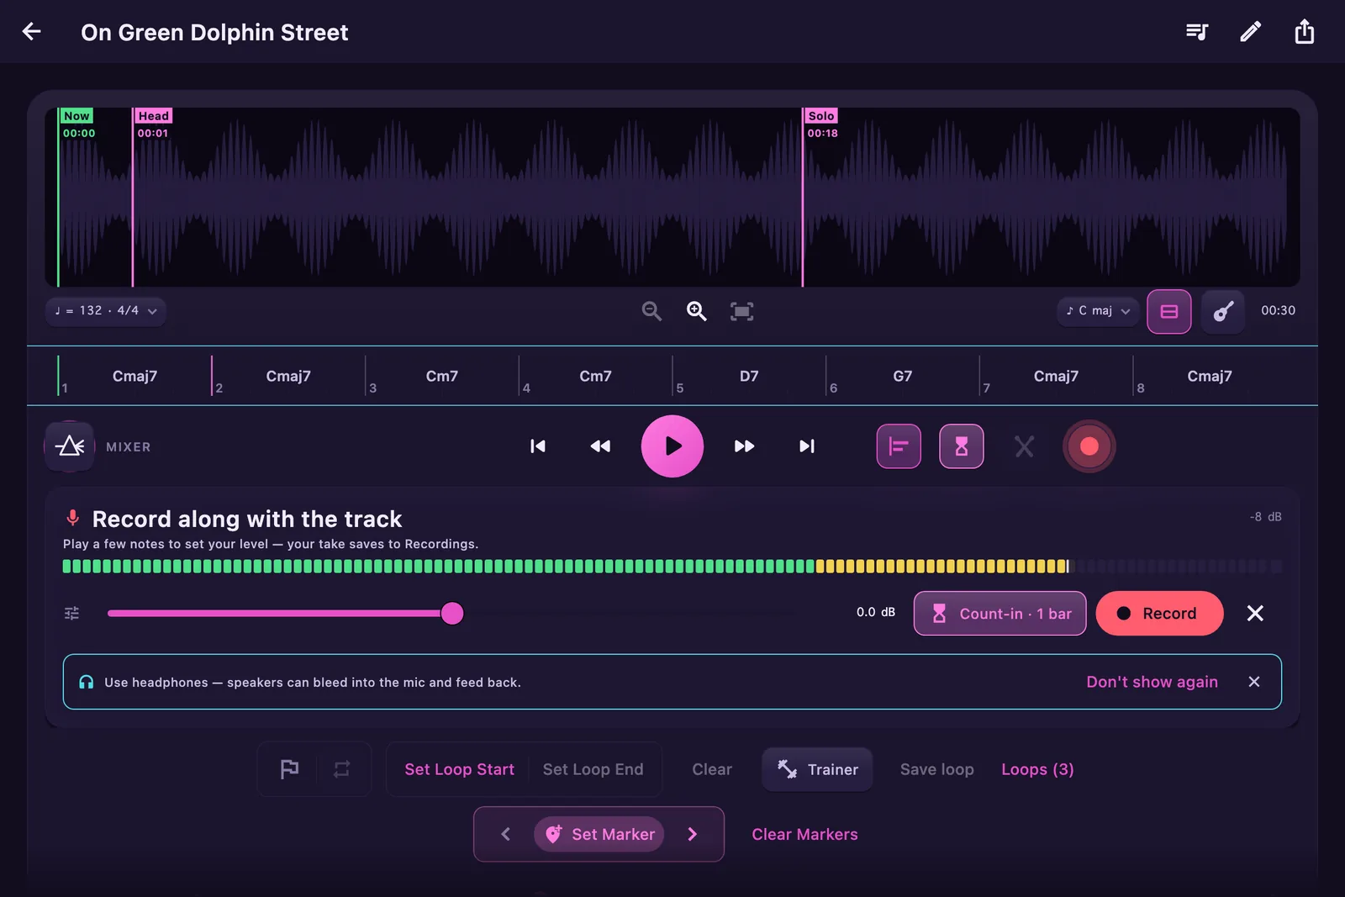The height and width of the screenshot is (897, 1345).
Task: Click the headphones icon in tip
Action: point(86,682)
